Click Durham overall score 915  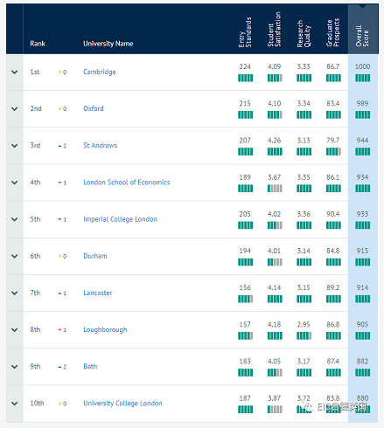click(x=362, y=251)
